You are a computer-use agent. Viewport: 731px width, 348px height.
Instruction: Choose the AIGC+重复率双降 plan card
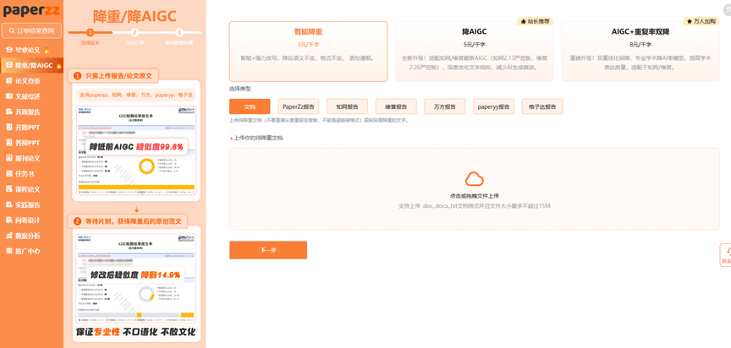pyautogui.click(x=640, y=52)
